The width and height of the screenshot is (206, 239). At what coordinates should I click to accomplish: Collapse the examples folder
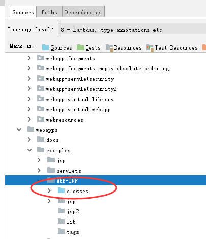(x=30, y=150)
